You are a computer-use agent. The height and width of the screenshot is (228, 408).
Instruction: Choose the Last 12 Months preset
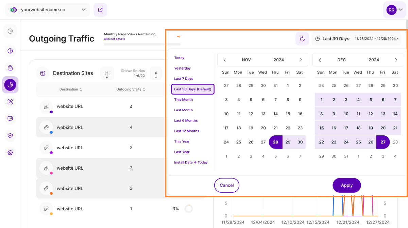coord(187,131)
